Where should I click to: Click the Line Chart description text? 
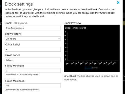91,78
